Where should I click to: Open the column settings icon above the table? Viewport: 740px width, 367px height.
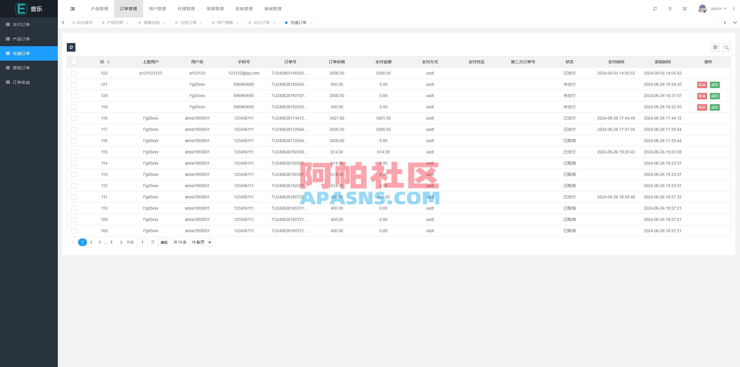pos(715,47)
